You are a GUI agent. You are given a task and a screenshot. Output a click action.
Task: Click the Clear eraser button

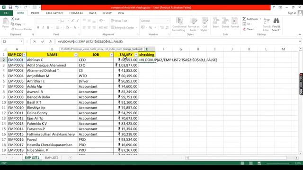249,29
